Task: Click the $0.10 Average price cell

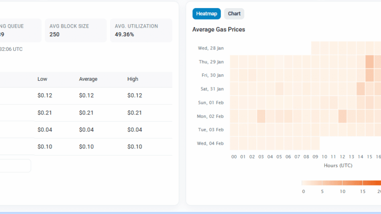Action: click(x=86, y=147)
